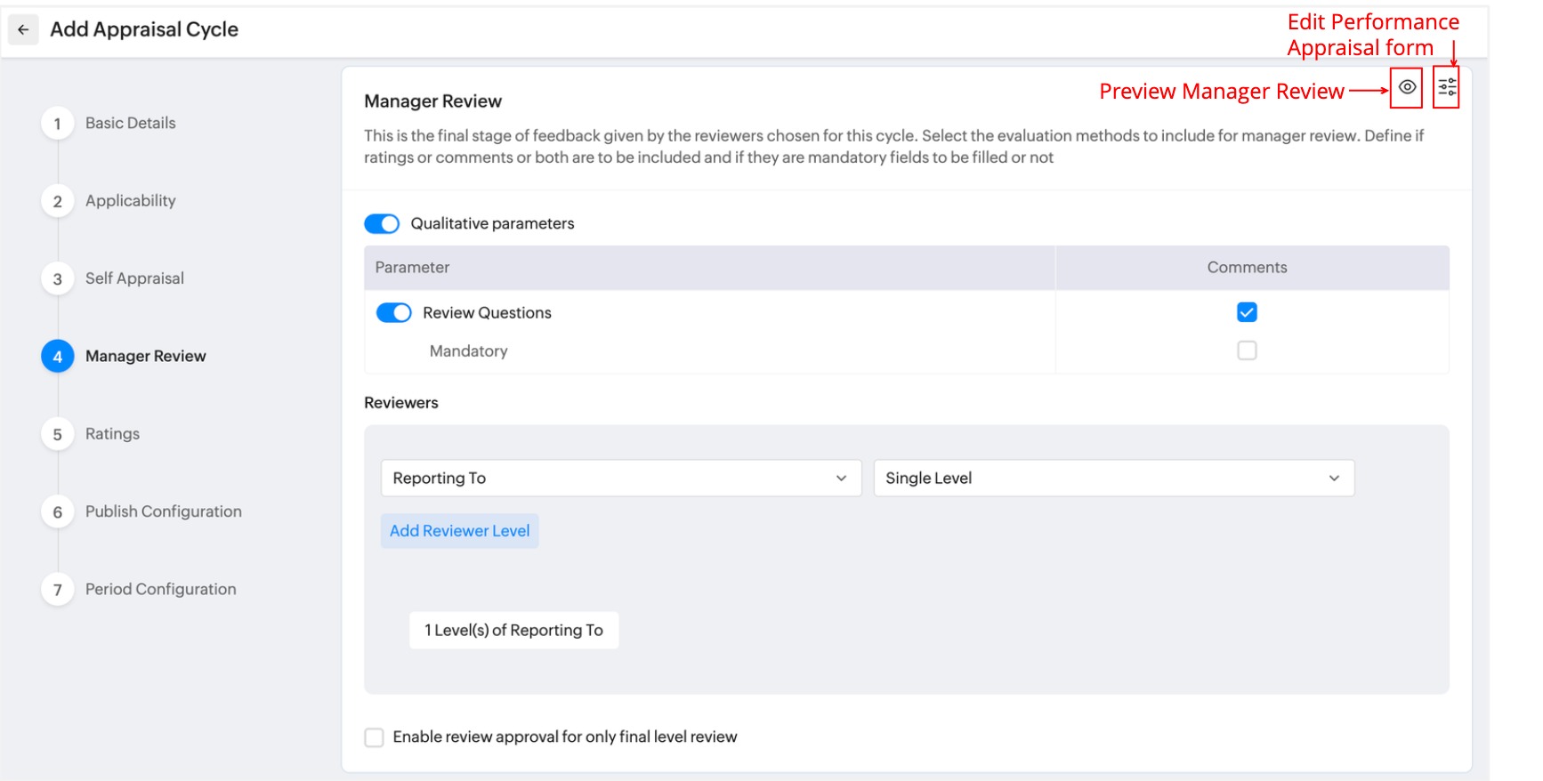The height and width of the screenshot is (781, 1543).
Task: Open the Reporting To dropdown
Action: [620, 479]
